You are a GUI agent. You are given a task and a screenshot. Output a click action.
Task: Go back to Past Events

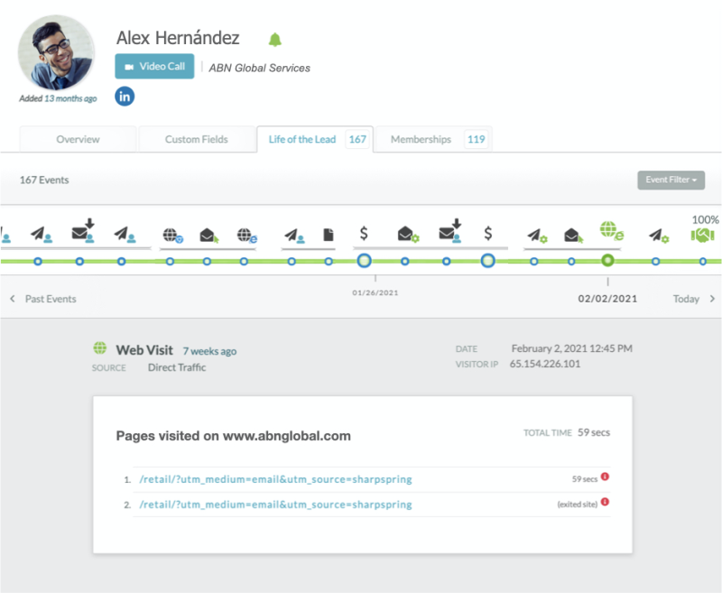[51, 299]
